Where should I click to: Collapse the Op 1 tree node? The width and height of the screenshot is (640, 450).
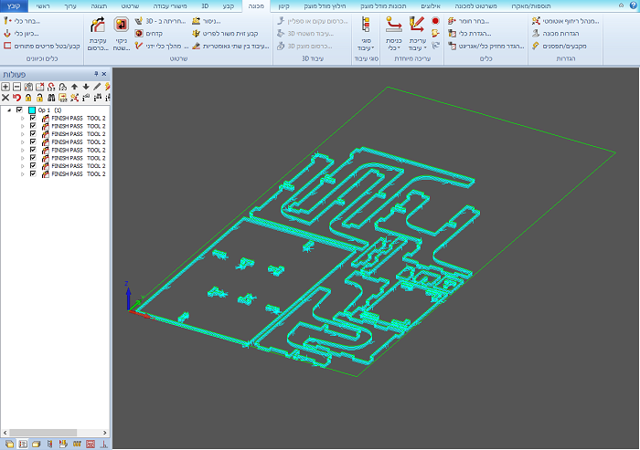(x=9, y=110)
